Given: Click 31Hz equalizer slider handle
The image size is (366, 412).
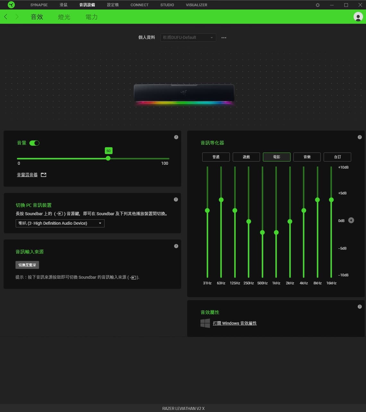Looking at the screenshot, I should click(207, 211).
